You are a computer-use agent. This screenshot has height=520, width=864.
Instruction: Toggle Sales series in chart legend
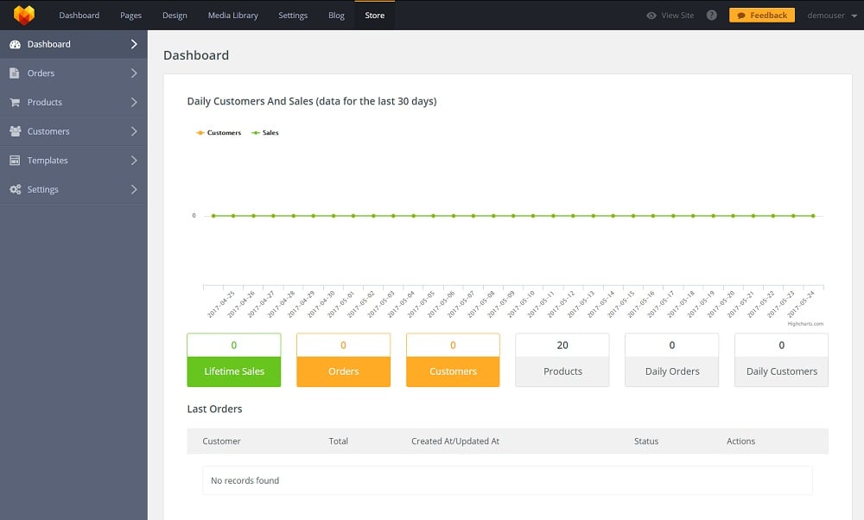coord(265,133)
